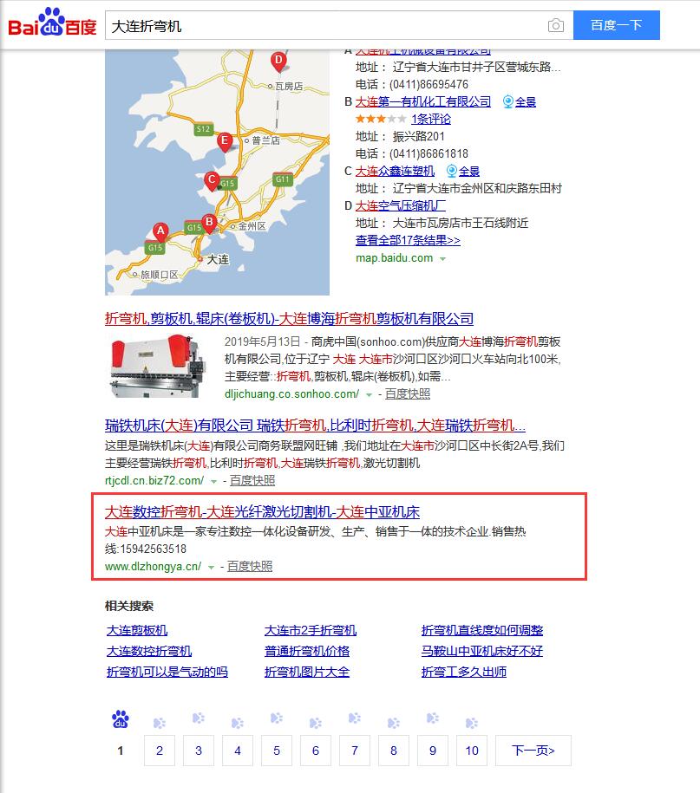Open 百度快照 for rtjcdl.cn.biz72.com
Viewport: 700px width, 793px height.
tap(252, 480)
